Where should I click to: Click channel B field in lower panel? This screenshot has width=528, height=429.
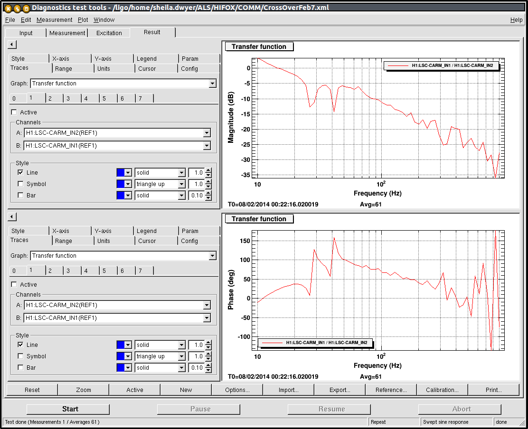[x=113, y=318]
